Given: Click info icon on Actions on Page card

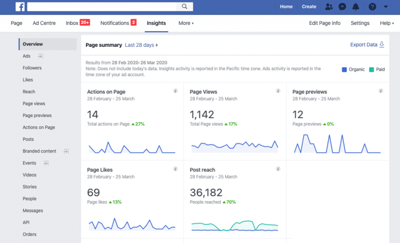Looking at the screenshot, I should [175, 91].
